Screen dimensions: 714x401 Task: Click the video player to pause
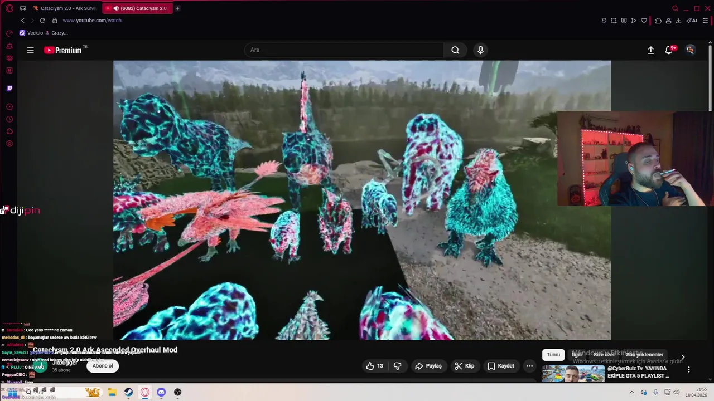coord(362,200)
